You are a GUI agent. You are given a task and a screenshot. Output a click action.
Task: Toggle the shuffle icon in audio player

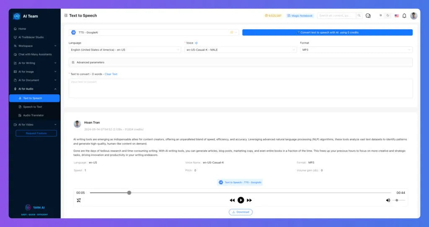point(79,201)
